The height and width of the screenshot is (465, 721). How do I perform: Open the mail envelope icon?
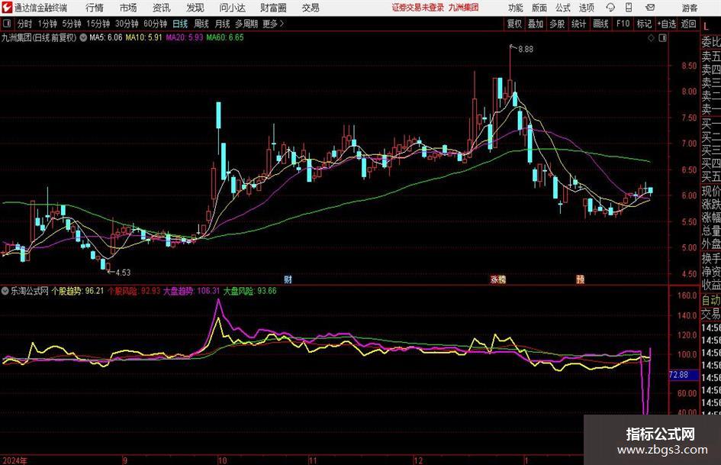(x=650, y=8)
